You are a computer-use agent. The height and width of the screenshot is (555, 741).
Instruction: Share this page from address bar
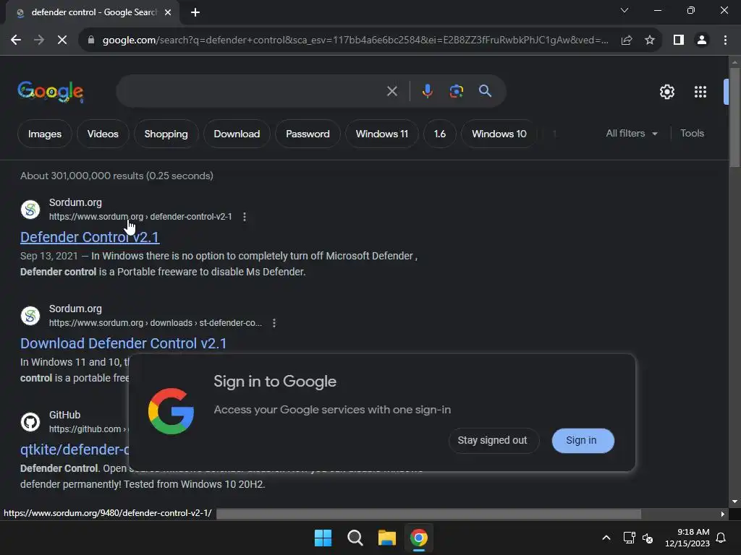tap(627, 40)
